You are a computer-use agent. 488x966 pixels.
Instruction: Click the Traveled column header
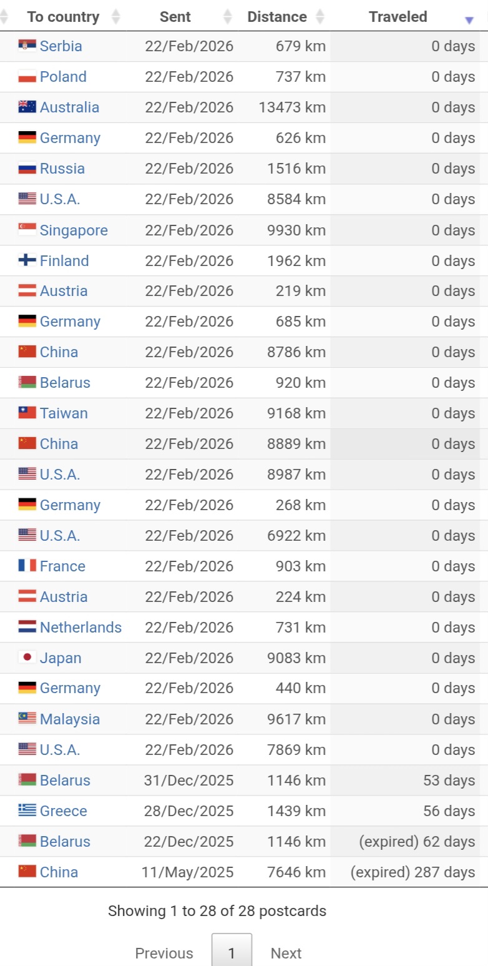[398, 17]
